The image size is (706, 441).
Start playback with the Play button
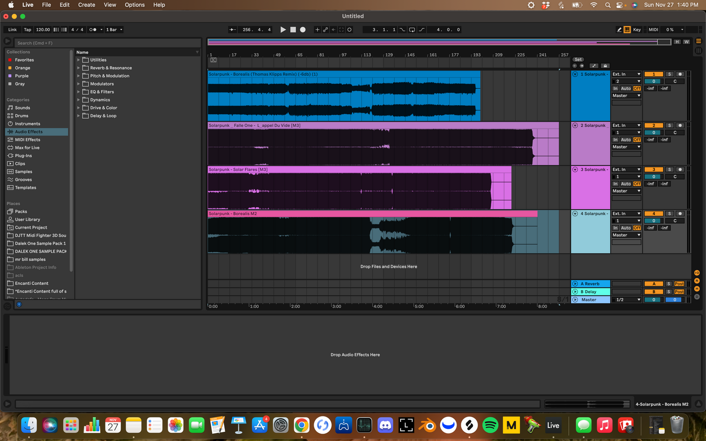(283, 30)
